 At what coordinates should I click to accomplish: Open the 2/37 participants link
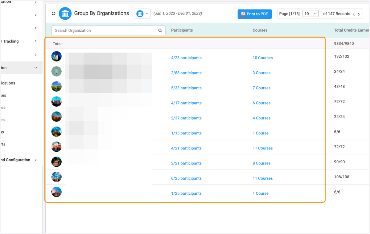186,118
